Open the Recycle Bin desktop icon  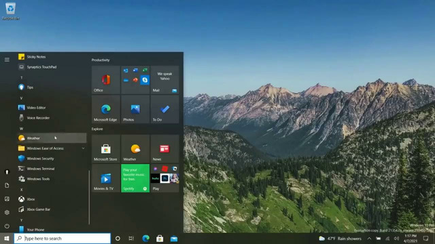coord(11,11)
